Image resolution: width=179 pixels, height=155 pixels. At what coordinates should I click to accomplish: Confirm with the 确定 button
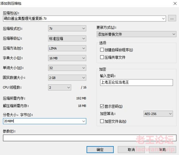[100, 150]
